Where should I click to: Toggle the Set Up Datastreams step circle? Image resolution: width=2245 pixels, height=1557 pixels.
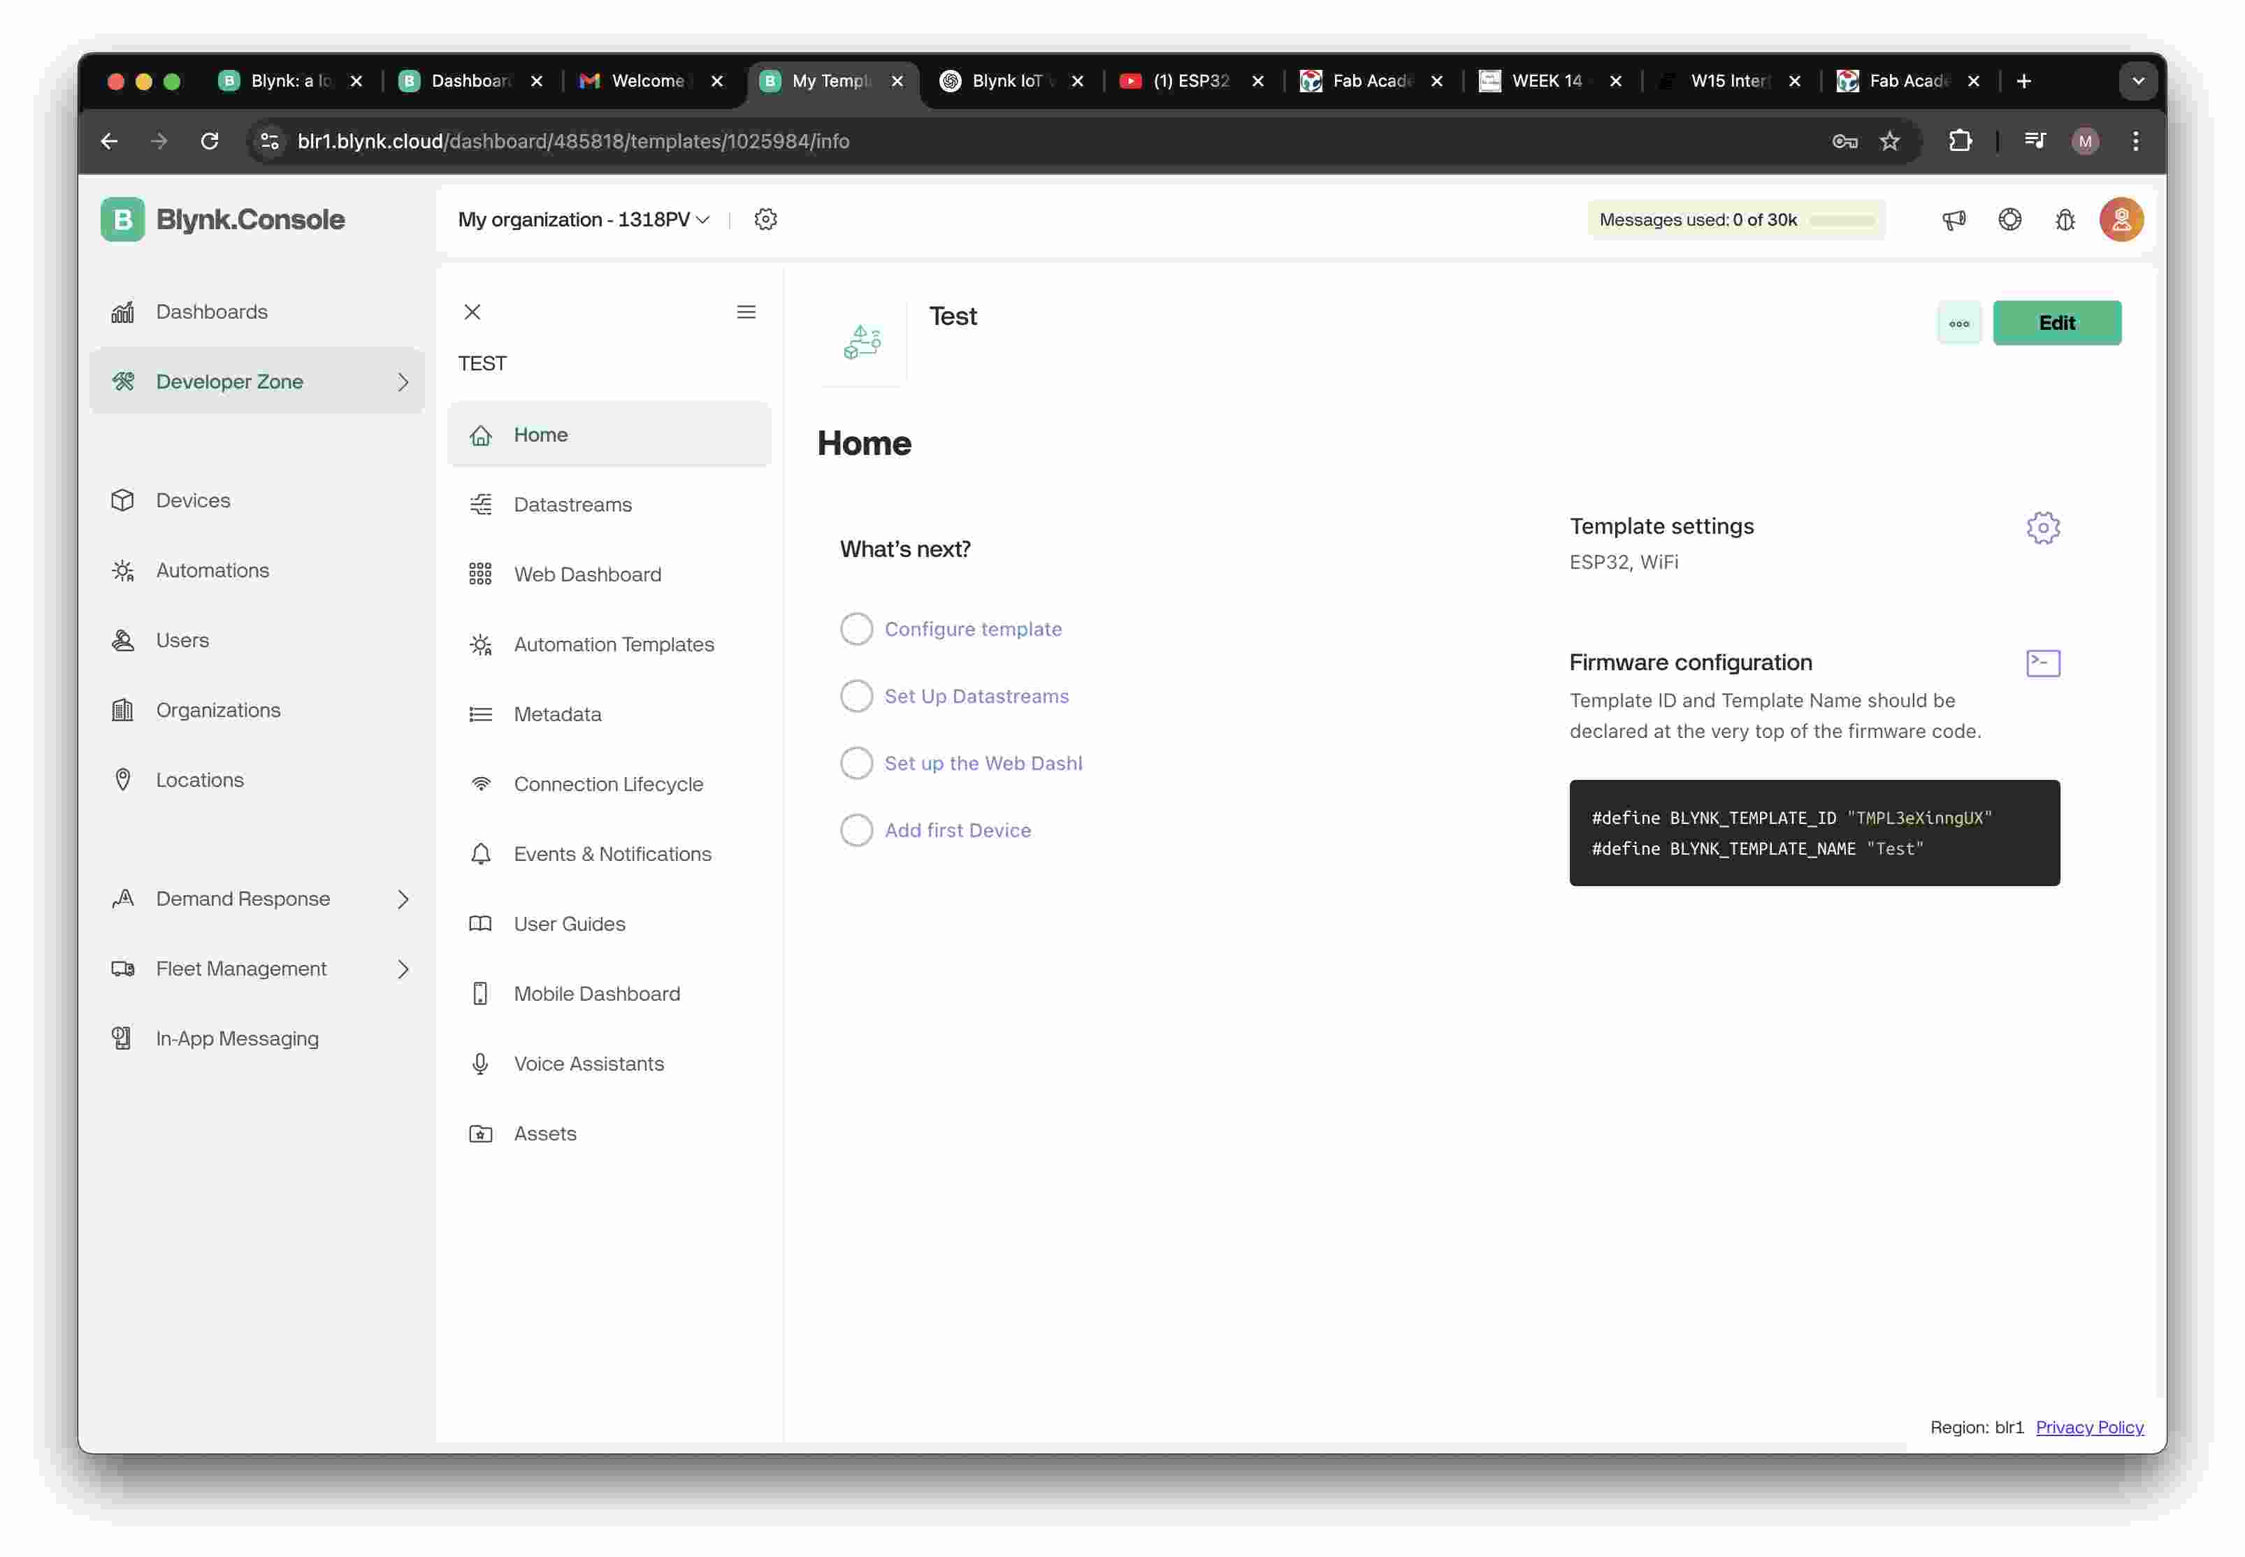[x=857, y=697]
